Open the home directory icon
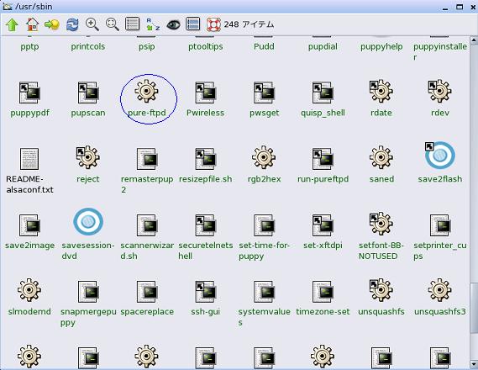Screen dimensions: 478x370 (x=32, y=24)
